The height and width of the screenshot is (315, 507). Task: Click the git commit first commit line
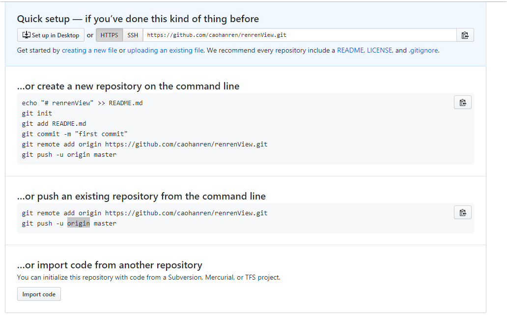[75, 134]
